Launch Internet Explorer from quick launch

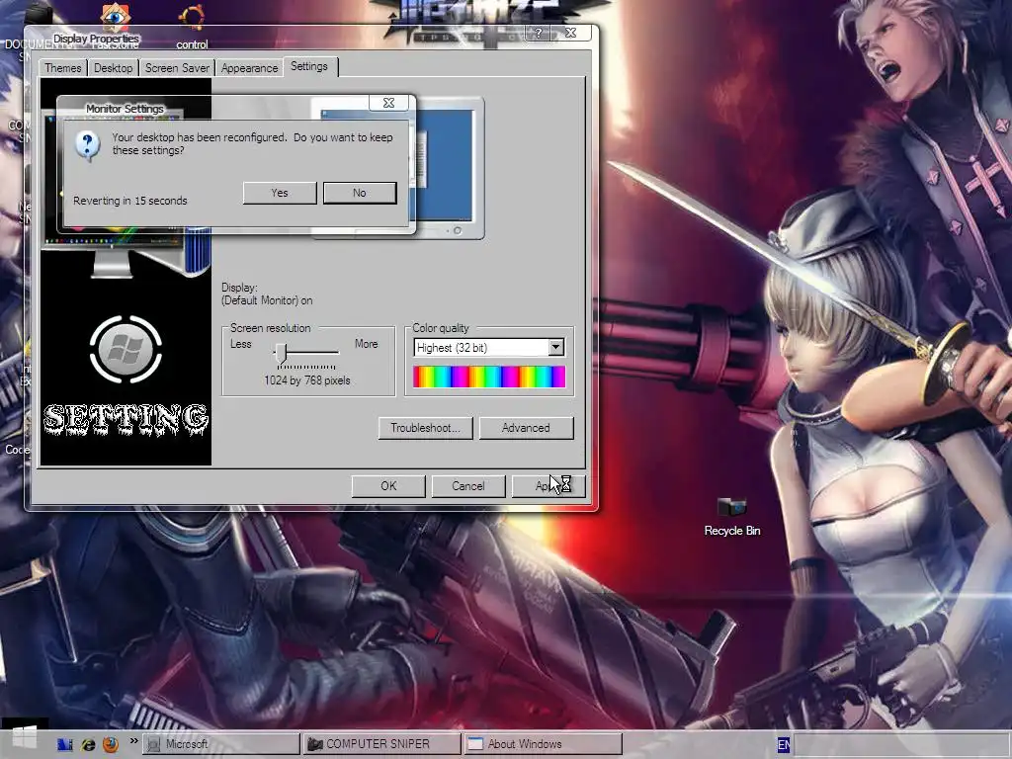pyautogui.click(x=88, y=744)
